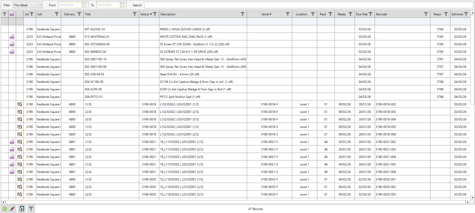Click the red pencil edit button
Image resolution: width=475 pixels, height=213 pixels.
pos(12,209)
